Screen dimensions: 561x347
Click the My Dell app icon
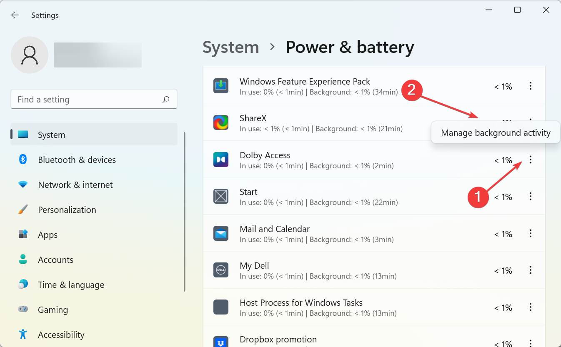(221, 270)
